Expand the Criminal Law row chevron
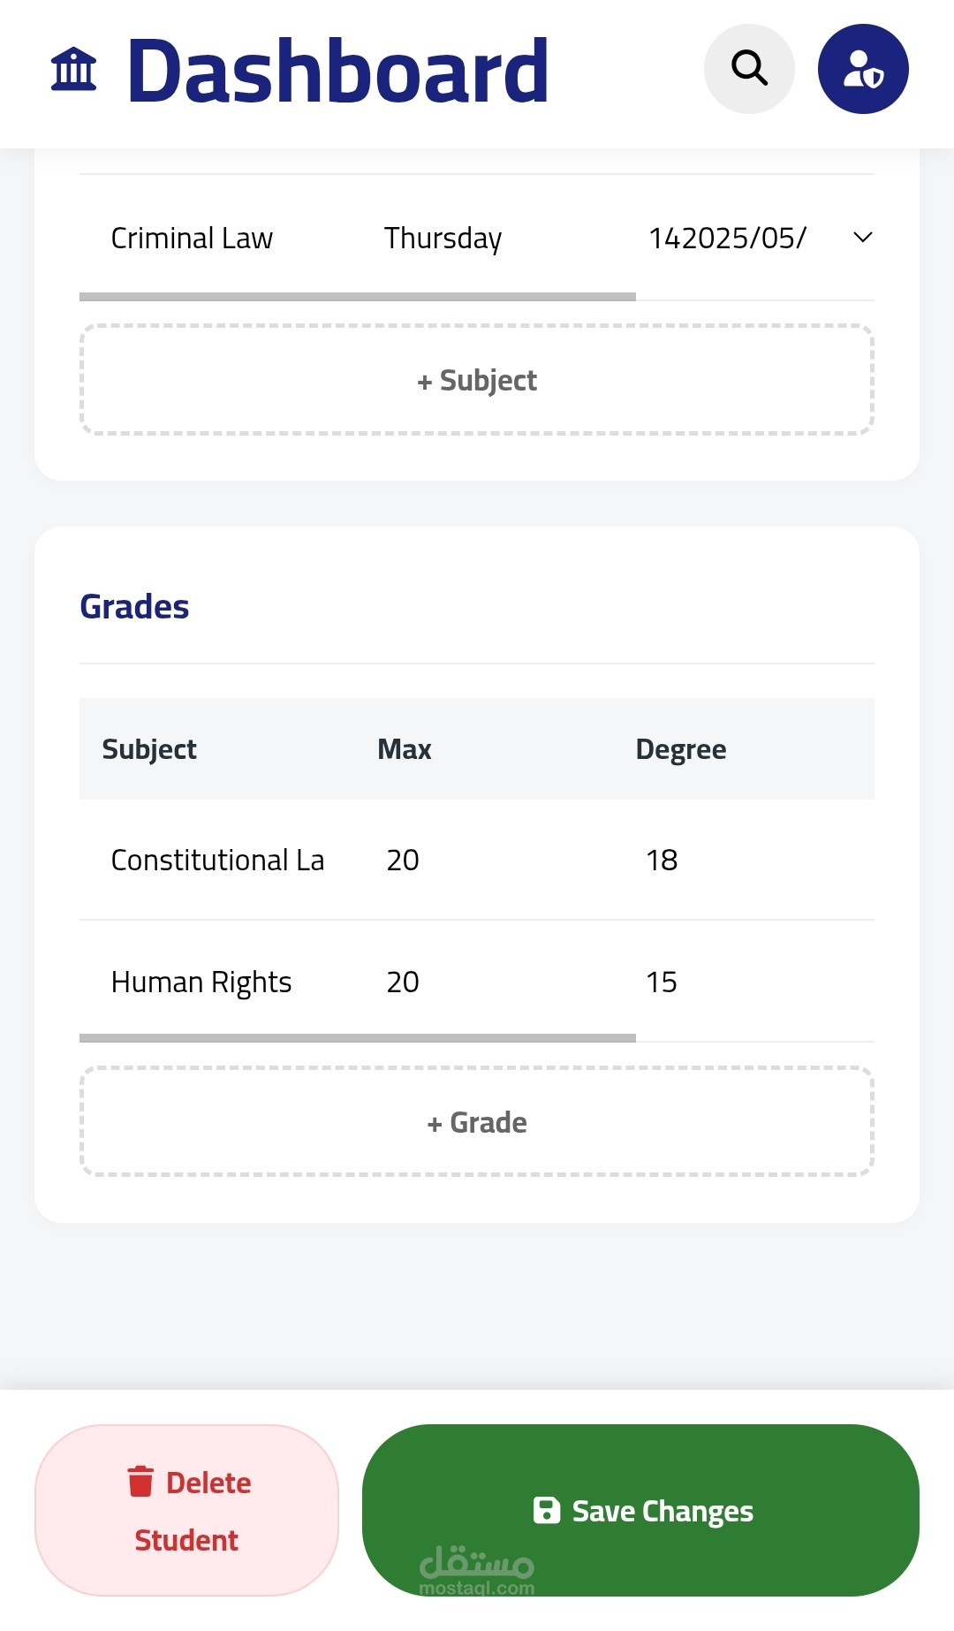Screen dimensions: 954x1631 (863, 238)
